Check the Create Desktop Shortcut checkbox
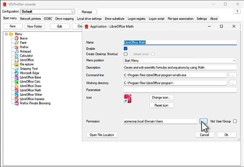Image resolution: width=244 pixels, height=167 pixels. pyautogui.click(x=125, y=54)
